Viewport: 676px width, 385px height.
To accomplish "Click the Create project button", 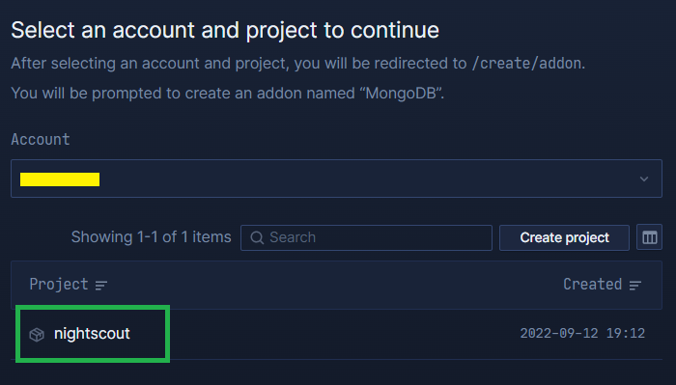I will 564,237.
